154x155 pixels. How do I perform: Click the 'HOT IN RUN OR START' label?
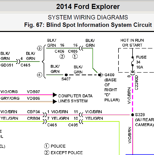[x=132, y=43]
